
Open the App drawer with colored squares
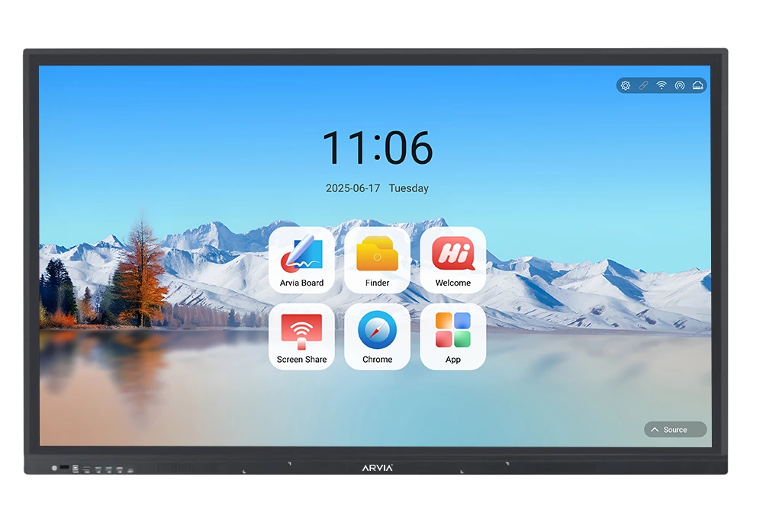pos(453,337)
